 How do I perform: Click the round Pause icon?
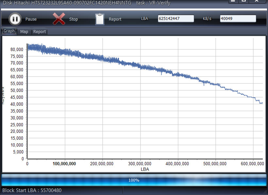point(15,19)
